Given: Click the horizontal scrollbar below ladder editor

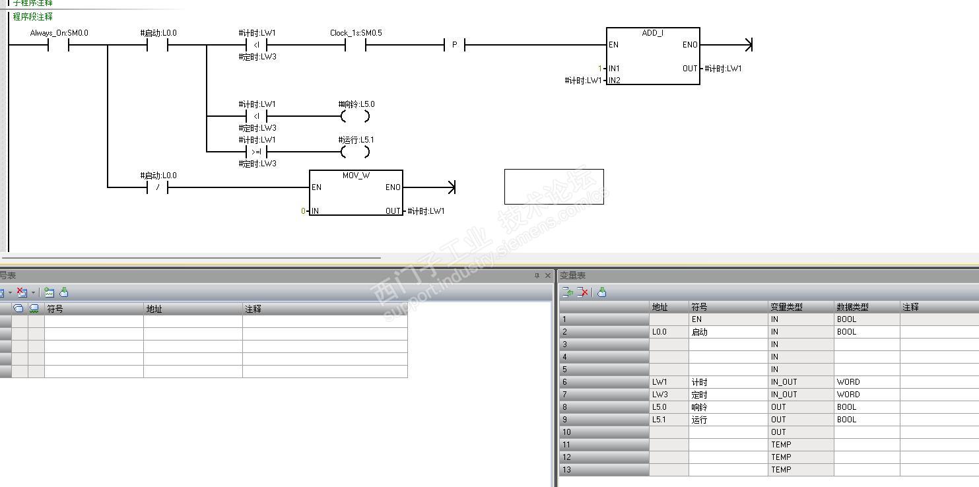Looking at the screenshot, I should [x=191, y=258].
